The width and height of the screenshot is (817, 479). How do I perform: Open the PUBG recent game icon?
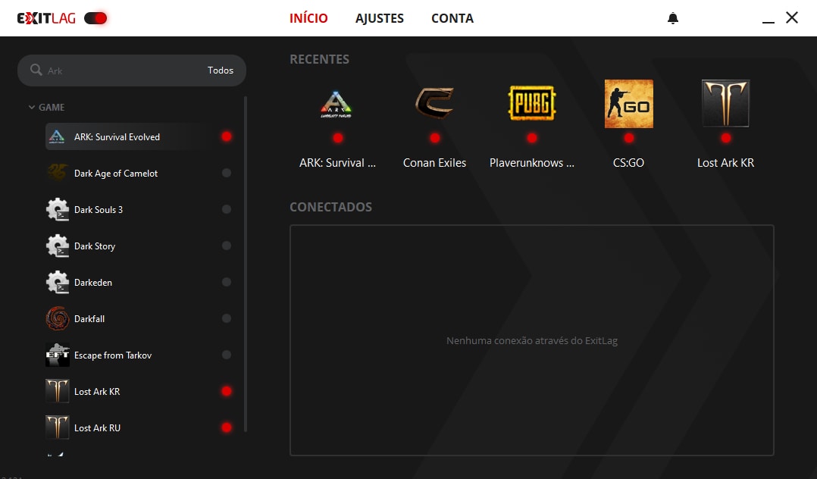tap(531, 104)
